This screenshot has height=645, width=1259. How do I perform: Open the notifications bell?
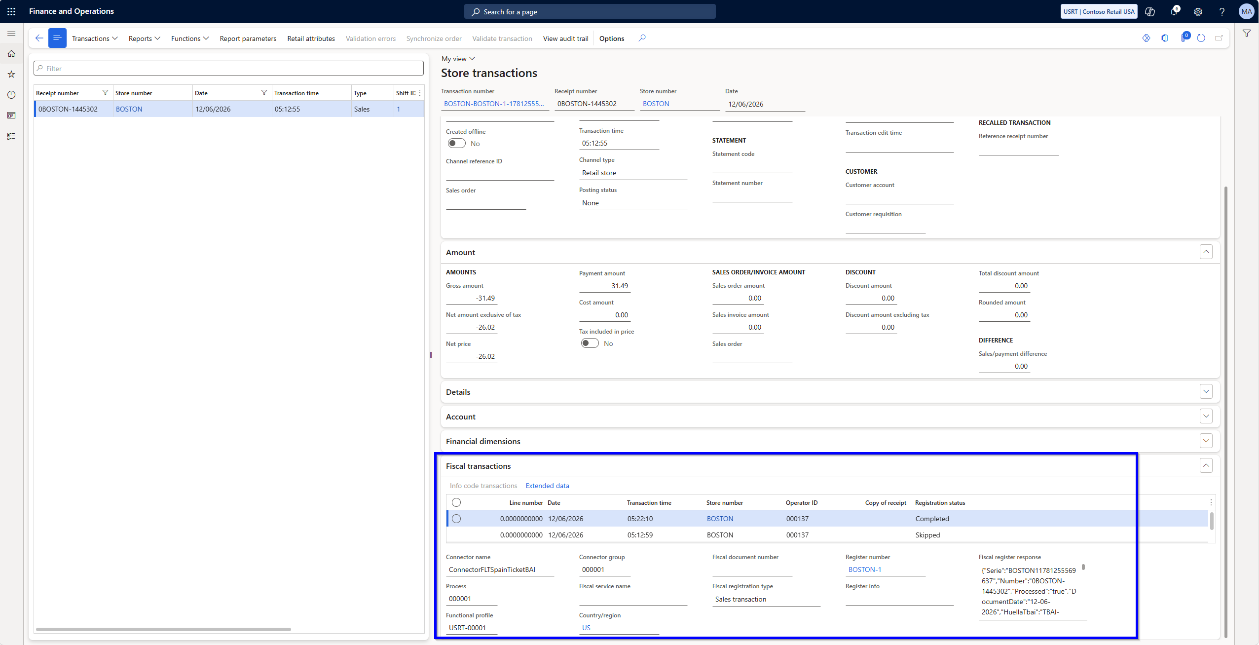(1174, 11)
